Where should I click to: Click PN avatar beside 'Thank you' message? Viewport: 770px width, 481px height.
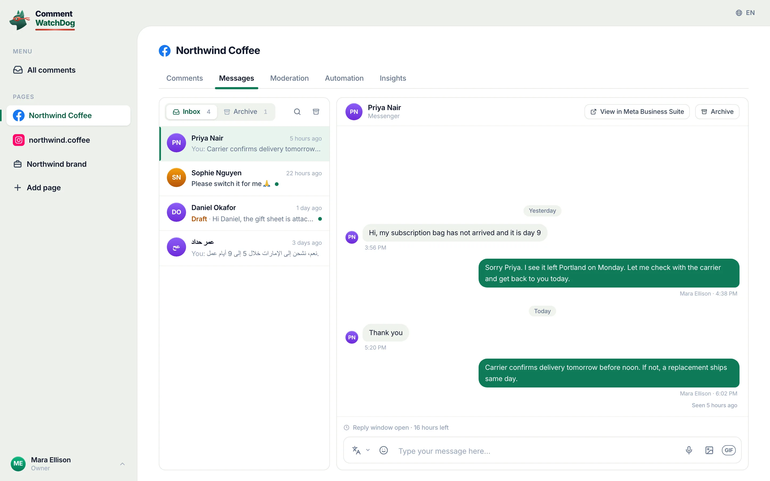(352, 337)
